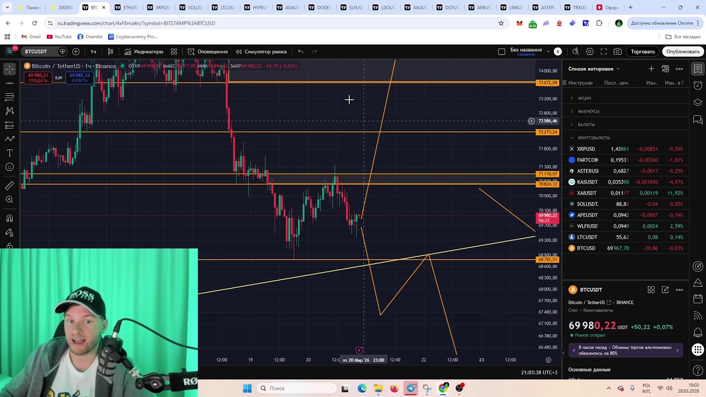Switch to the ETHUSD browser tab

[126, 8]
